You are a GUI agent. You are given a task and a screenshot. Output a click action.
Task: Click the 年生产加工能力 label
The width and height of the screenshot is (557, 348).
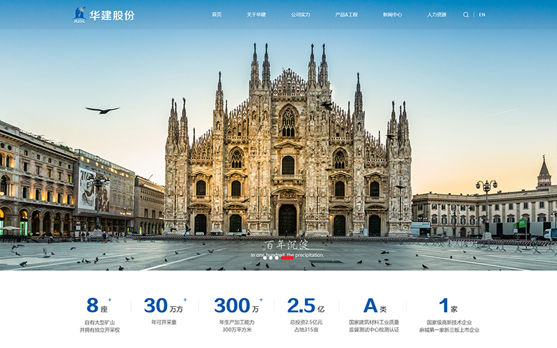click(237, 322)
